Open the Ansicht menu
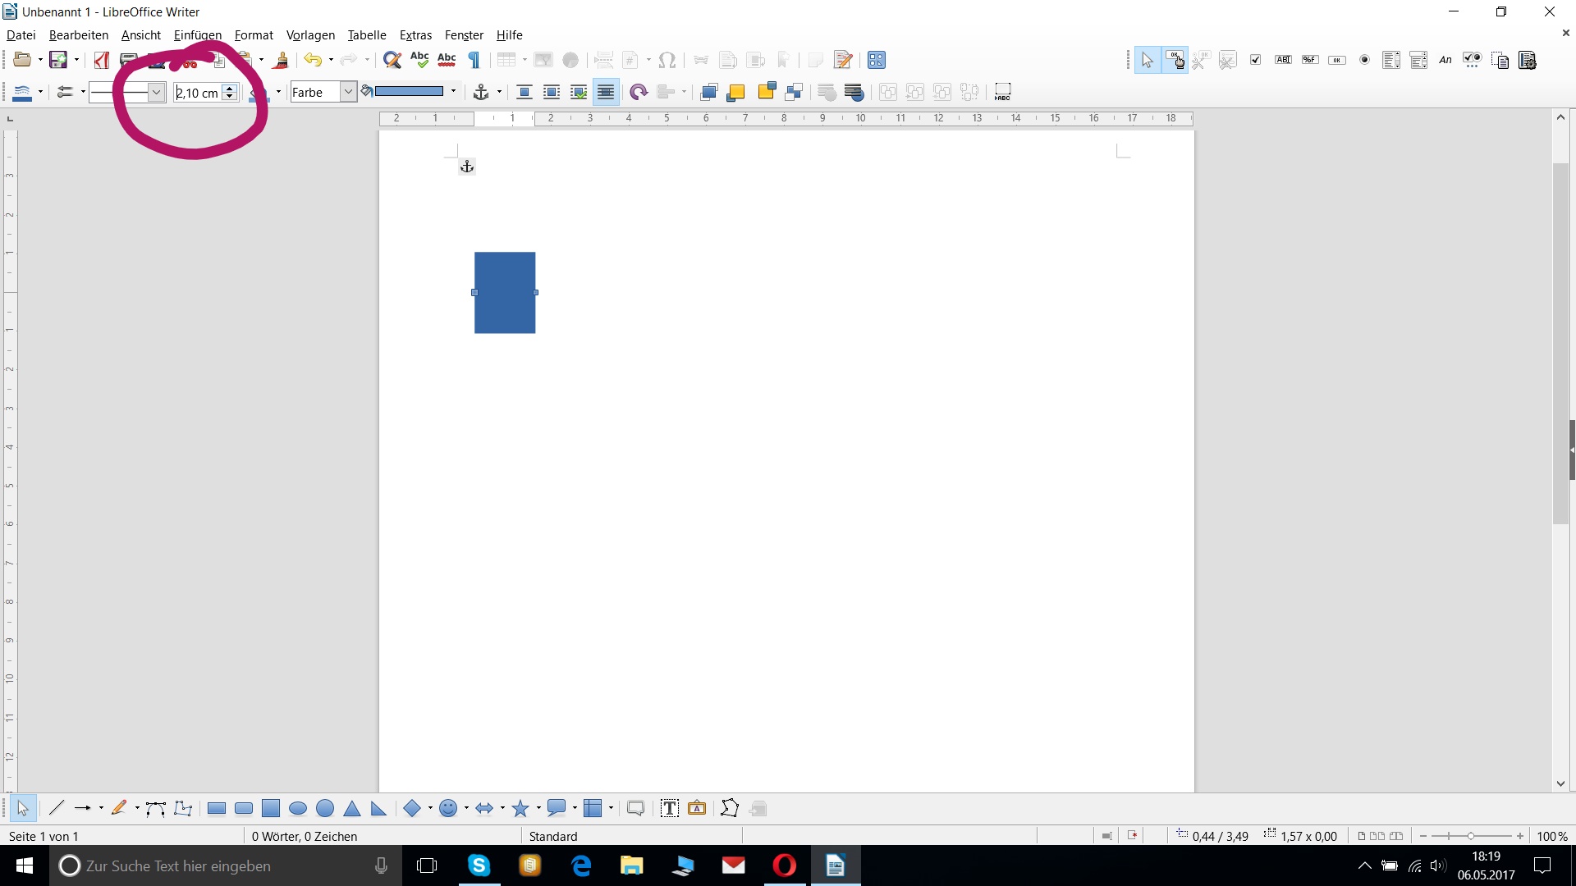This screenshot has height=886, width=1576. (x=141, y=35)
